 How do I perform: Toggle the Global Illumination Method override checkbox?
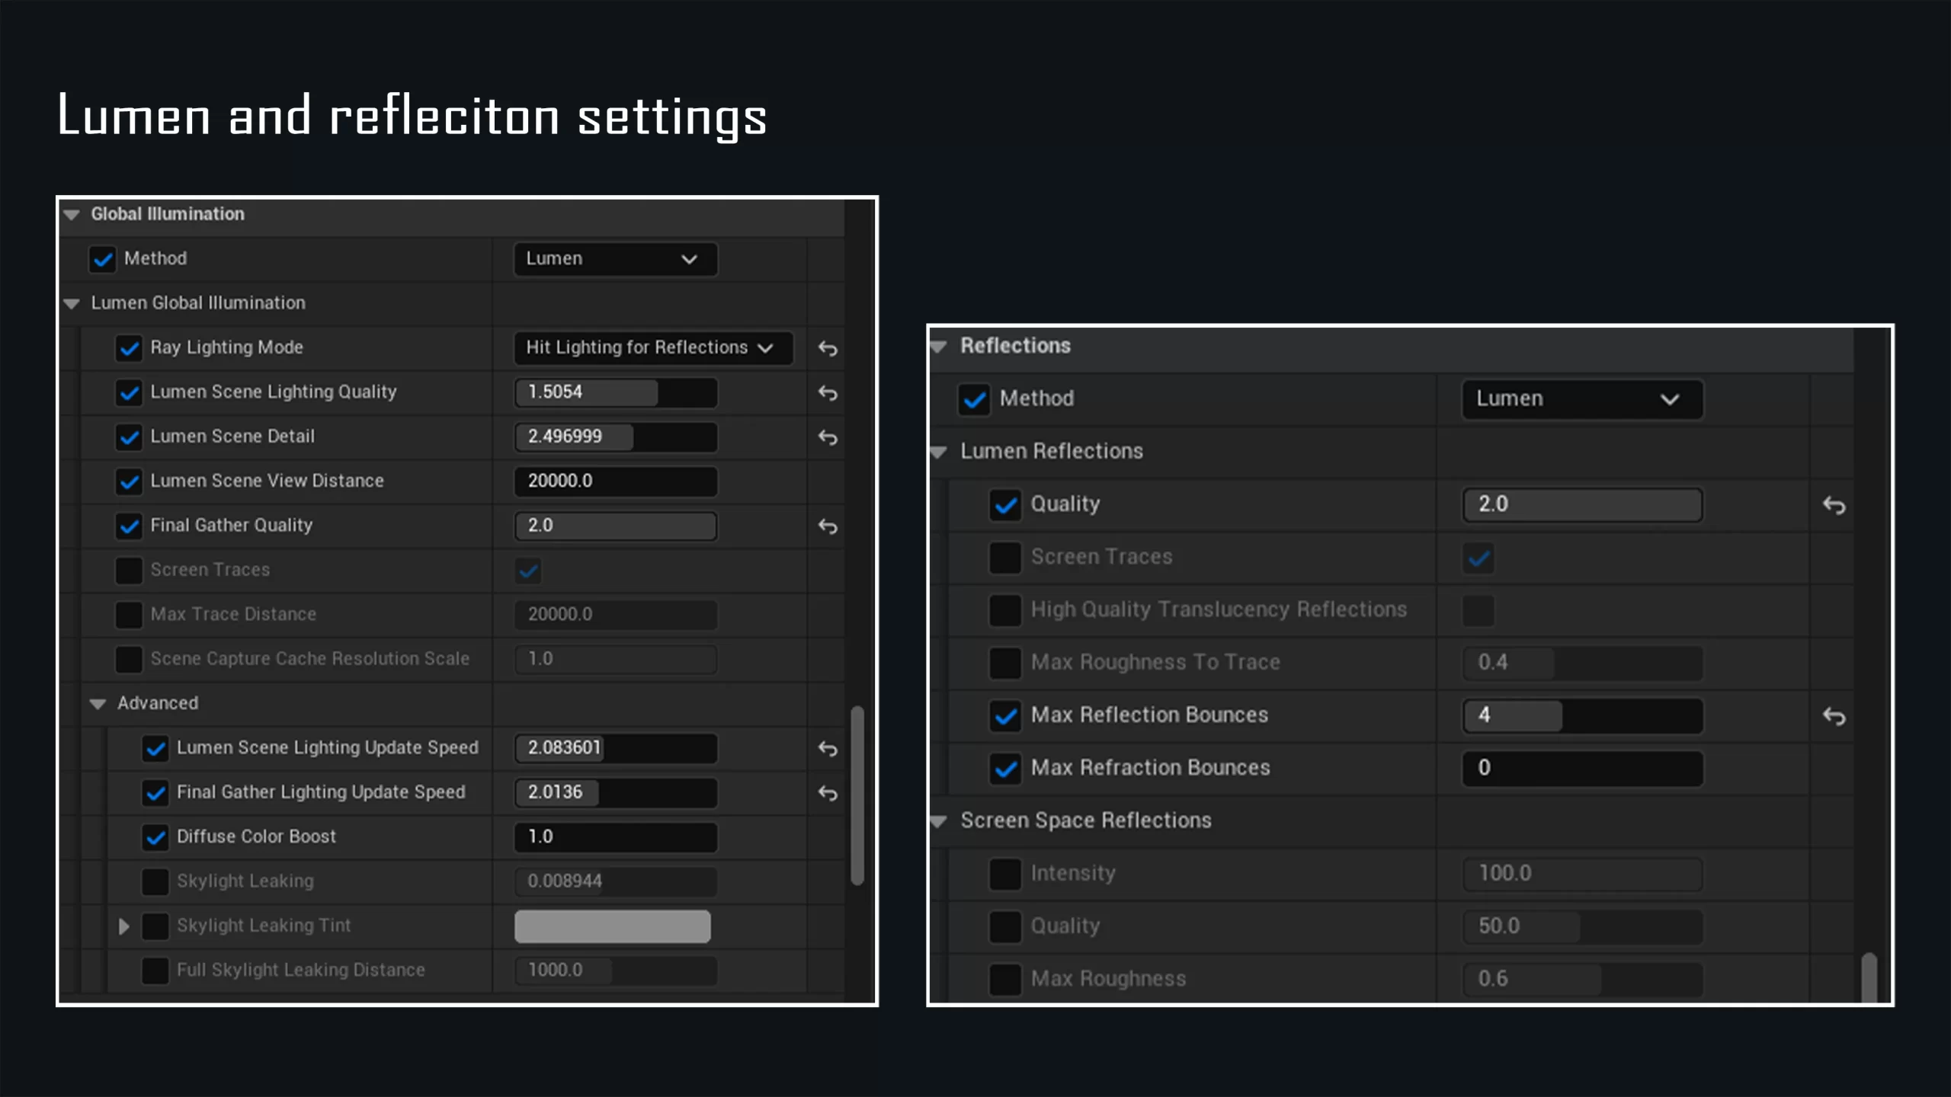click(x=103, y=259)
